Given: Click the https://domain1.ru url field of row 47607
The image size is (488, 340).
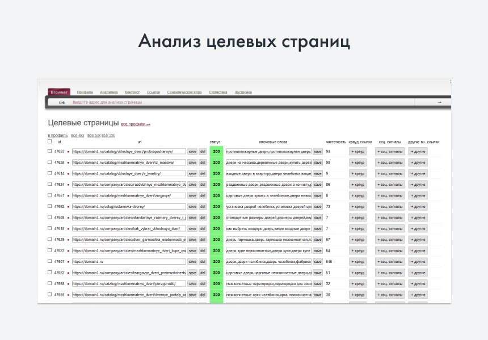Looking at the screenshot, I should coord(129,262).
